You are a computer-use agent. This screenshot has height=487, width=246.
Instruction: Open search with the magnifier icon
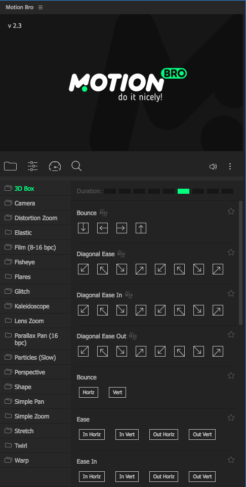click(x=76, y=166)
